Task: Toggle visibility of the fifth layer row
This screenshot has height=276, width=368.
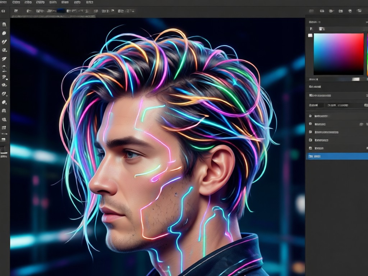Action: [310, 148]
